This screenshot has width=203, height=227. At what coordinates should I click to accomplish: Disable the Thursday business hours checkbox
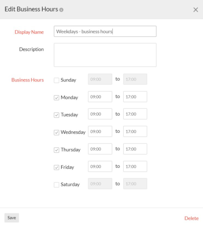coord(56,150)
